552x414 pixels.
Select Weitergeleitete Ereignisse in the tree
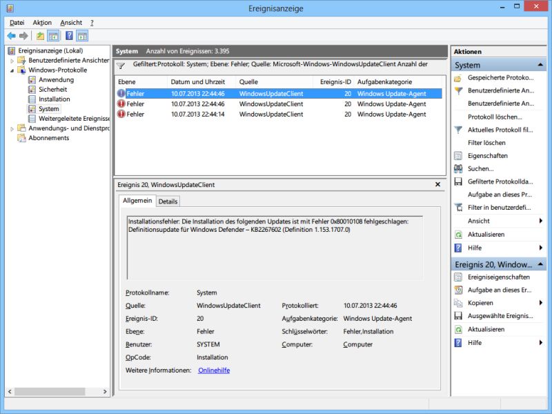74,119
